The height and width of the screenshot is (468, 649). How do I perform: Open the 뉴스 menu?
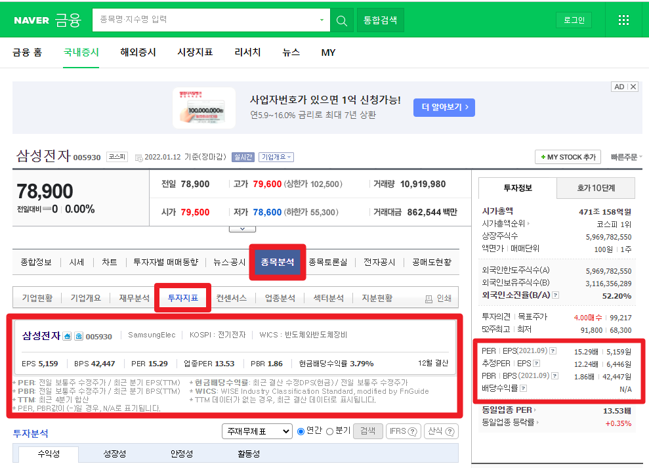click(291, 53)
